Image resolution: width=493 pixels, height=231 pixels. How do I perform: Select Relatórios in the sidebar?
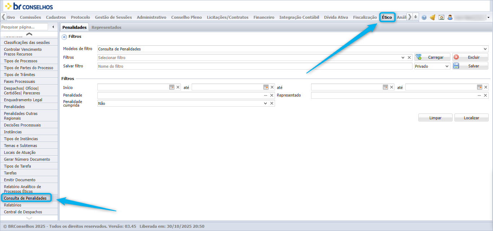tap(29, 205)
